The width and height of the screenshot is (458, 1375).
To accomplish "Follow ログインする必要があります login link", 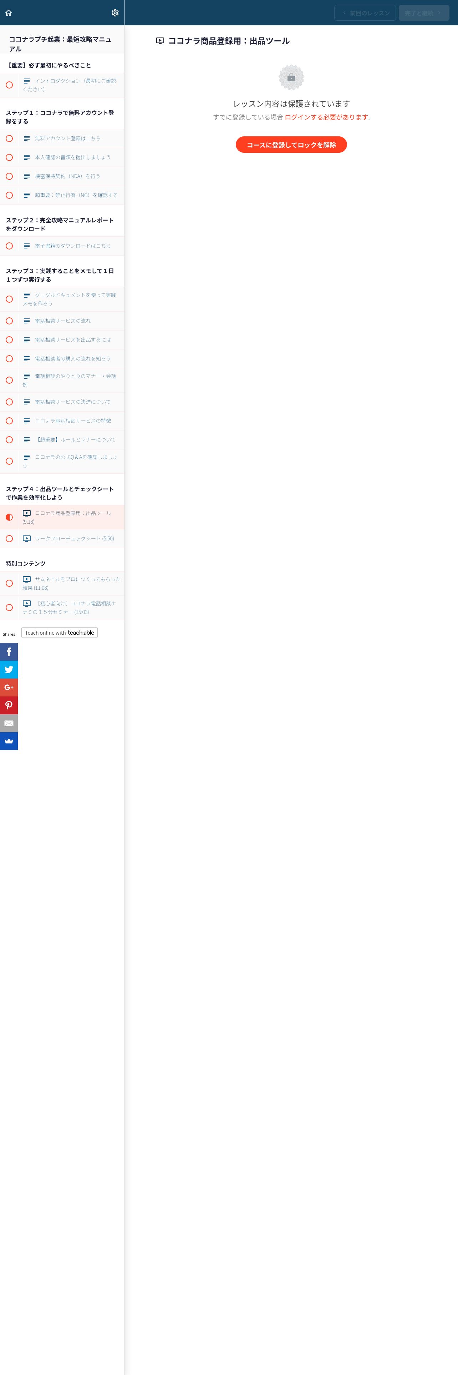I will pos(326,117).
